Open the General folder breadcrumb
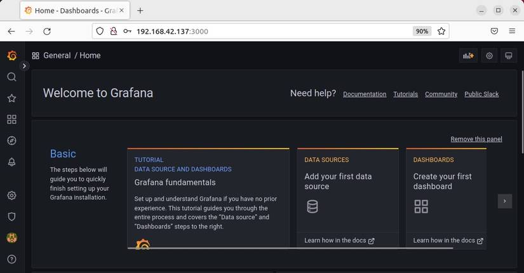This screenshot has width=524, height=273. [57, 55]
